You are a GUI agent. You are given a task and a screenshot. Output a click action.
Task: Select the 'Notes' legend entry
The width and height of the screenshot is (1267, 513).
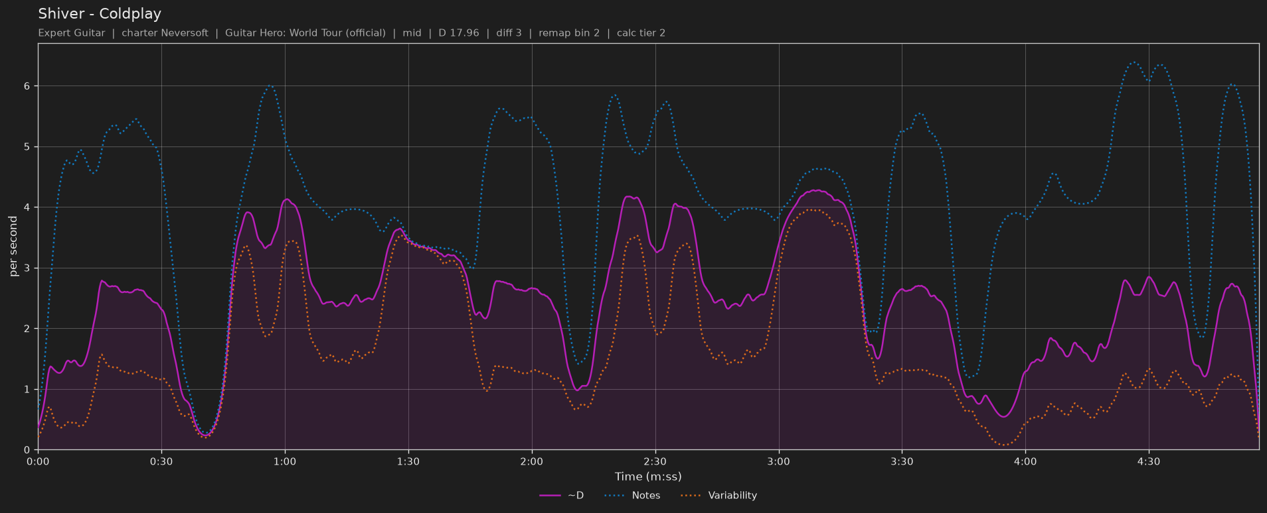tap(633, 495)
